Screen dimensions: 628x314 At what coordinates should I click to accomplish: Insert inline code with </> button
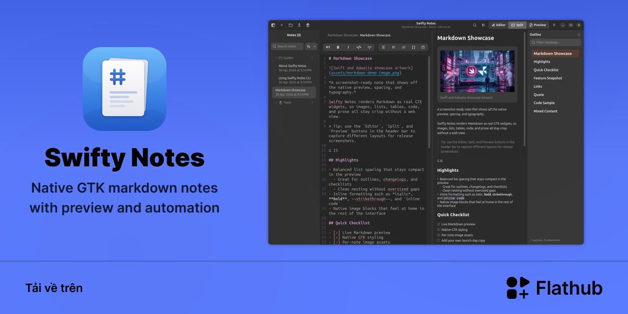click(x=359, y=47)
